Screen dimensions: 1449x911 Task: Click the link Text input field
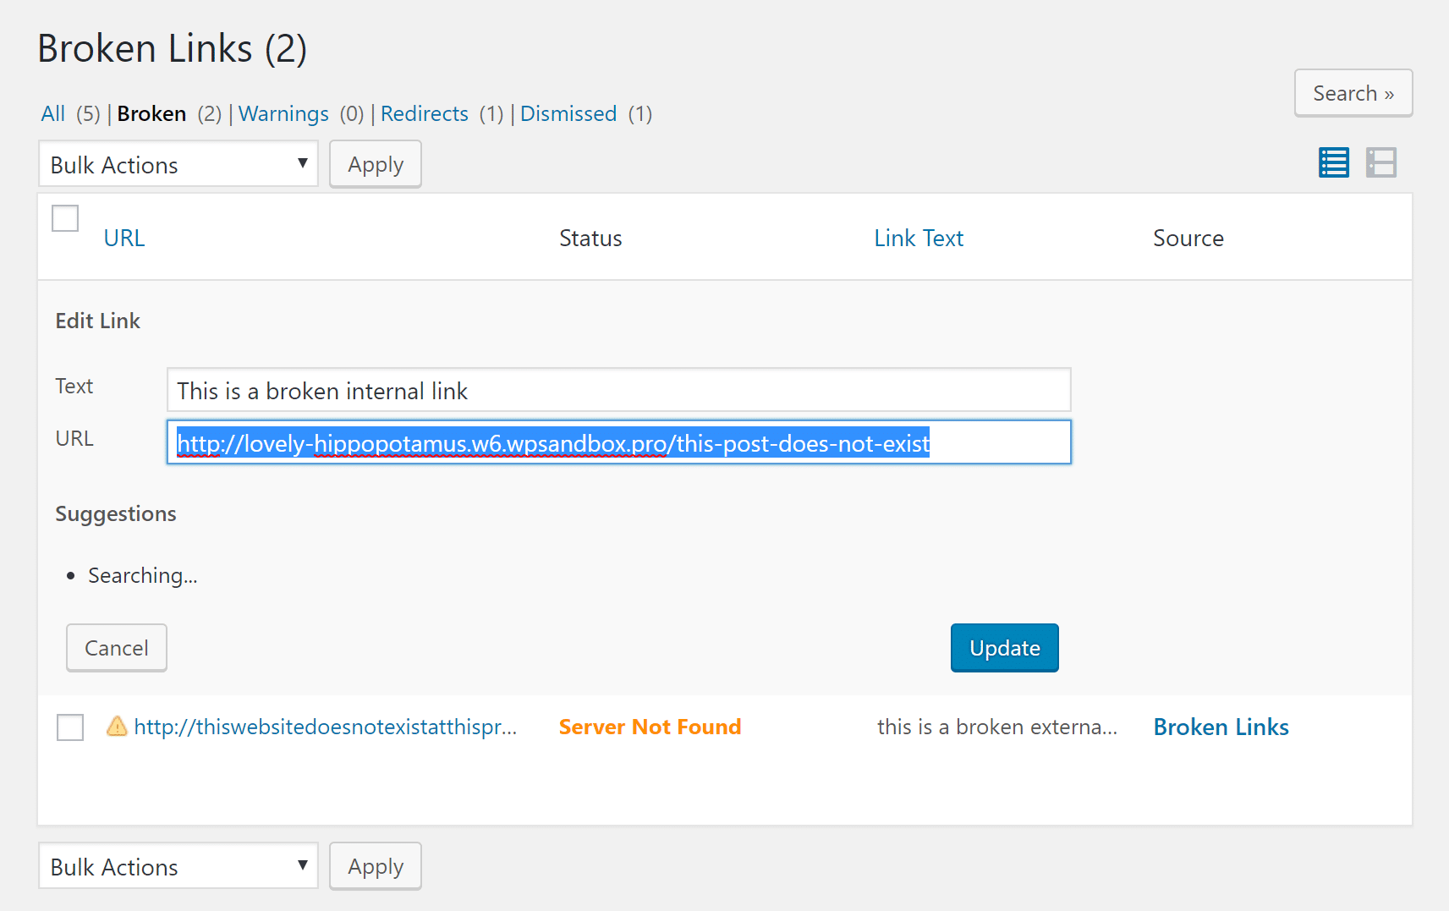click(618, 390)
